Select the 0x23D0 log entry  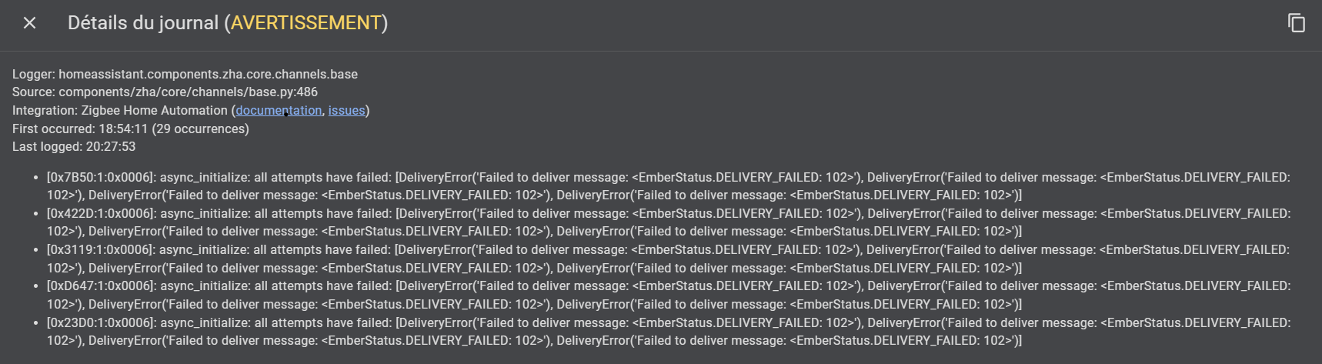point(668,332)
